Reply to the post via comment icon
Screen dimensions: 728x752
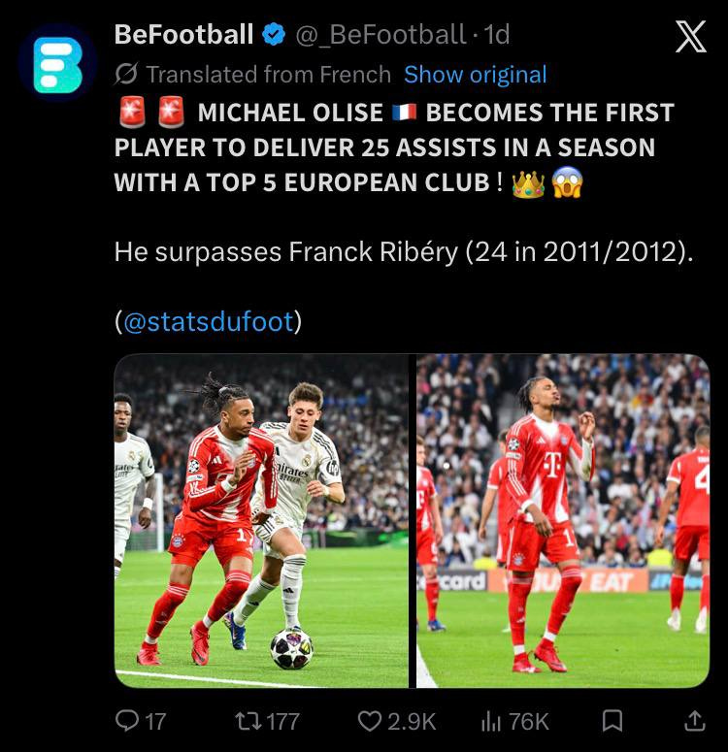coord(127,720)
